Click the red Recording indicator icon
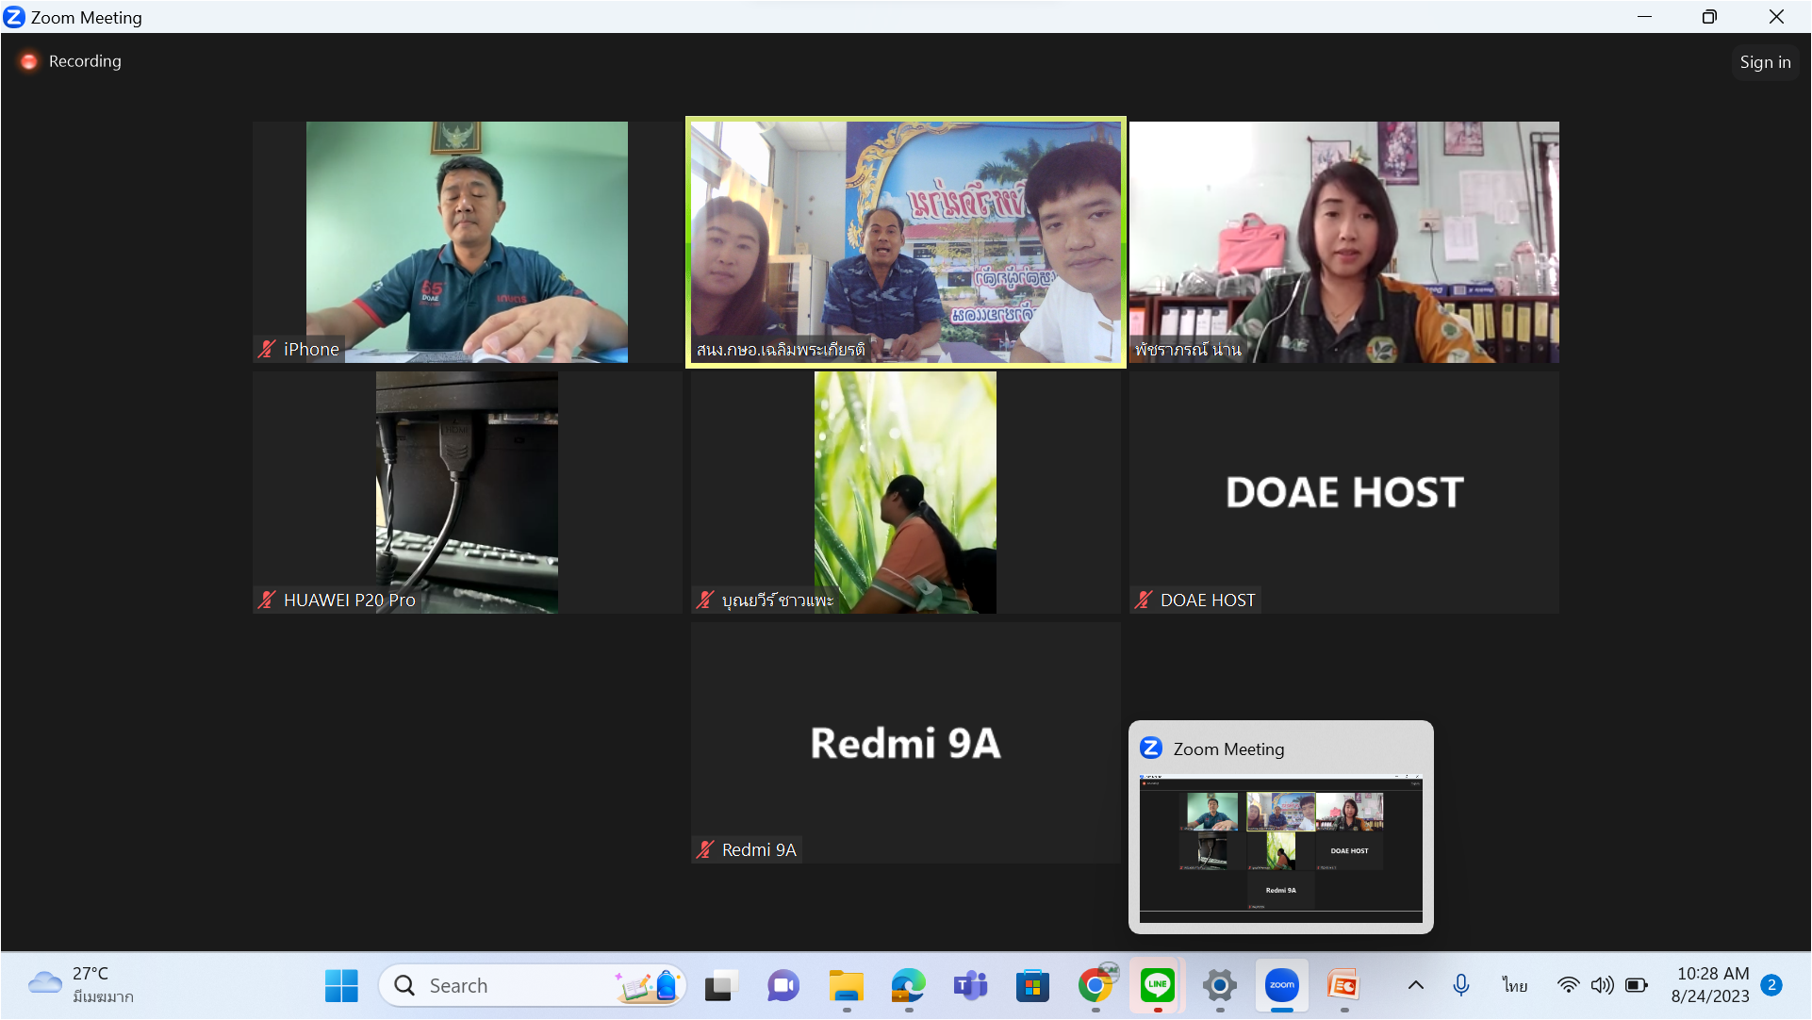 28,61
